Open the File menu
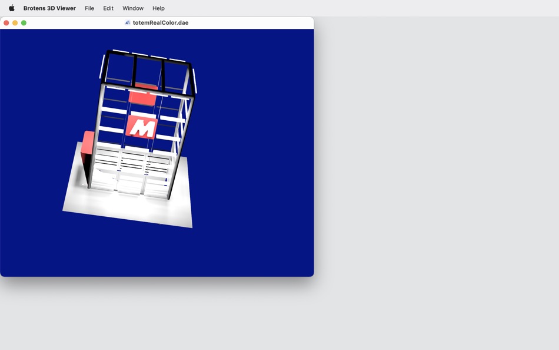 click(89, 8)
